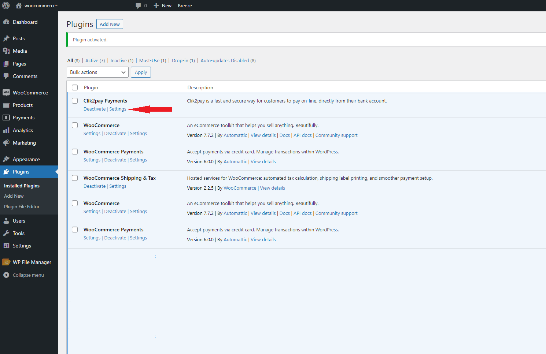The width and height of the screenshot is (546, 354).
Task: Click the plus icon next to New
Action: [156, 5]
